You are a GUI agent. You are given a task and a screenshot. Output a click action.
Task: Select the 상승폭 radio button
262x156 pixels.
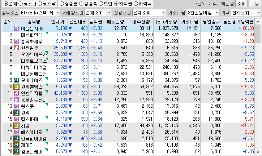[x=81, y=4]
